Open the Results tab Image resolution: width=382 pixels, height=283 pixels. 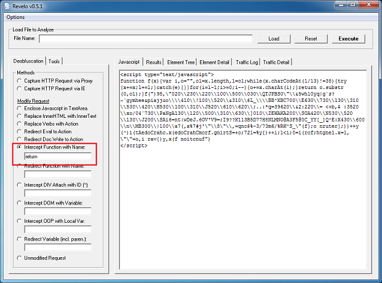click(x=154, y=62)
